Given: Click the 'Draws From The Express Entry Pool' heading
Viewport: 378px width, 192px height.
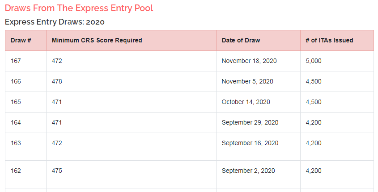Looking at the screenshot, I should click(x=79, y=8).
